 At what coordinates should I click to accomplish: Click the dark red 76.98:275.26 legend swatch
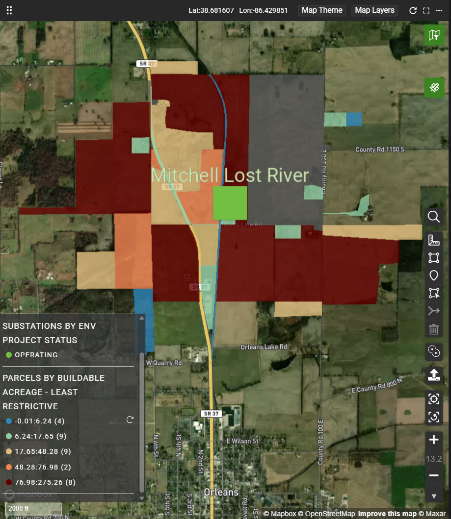(x=9, y=482)
